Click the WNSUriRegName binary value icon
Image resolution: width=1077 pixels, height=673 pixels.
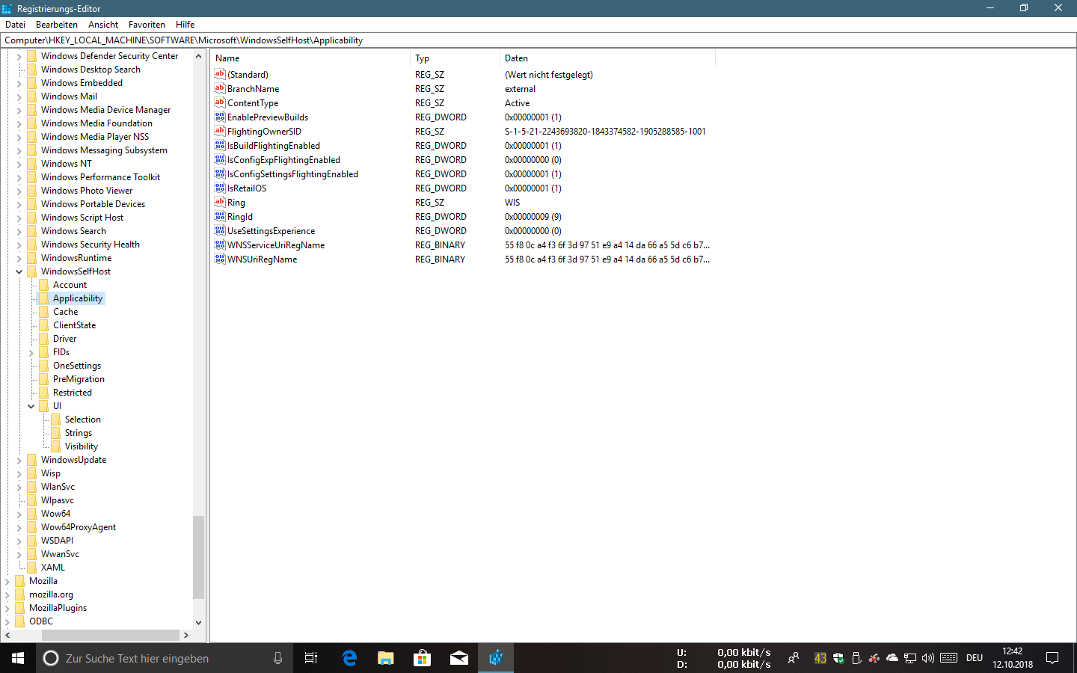[220, 259]
